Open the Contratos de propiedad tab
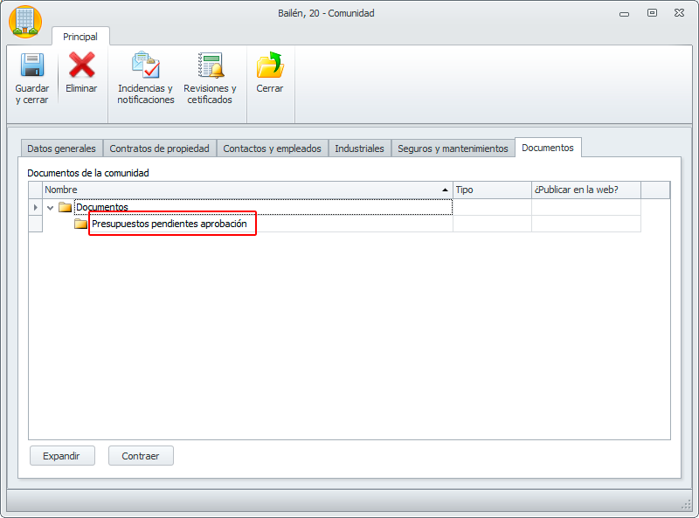Screen dimensions: 699x518 point(159,148)
